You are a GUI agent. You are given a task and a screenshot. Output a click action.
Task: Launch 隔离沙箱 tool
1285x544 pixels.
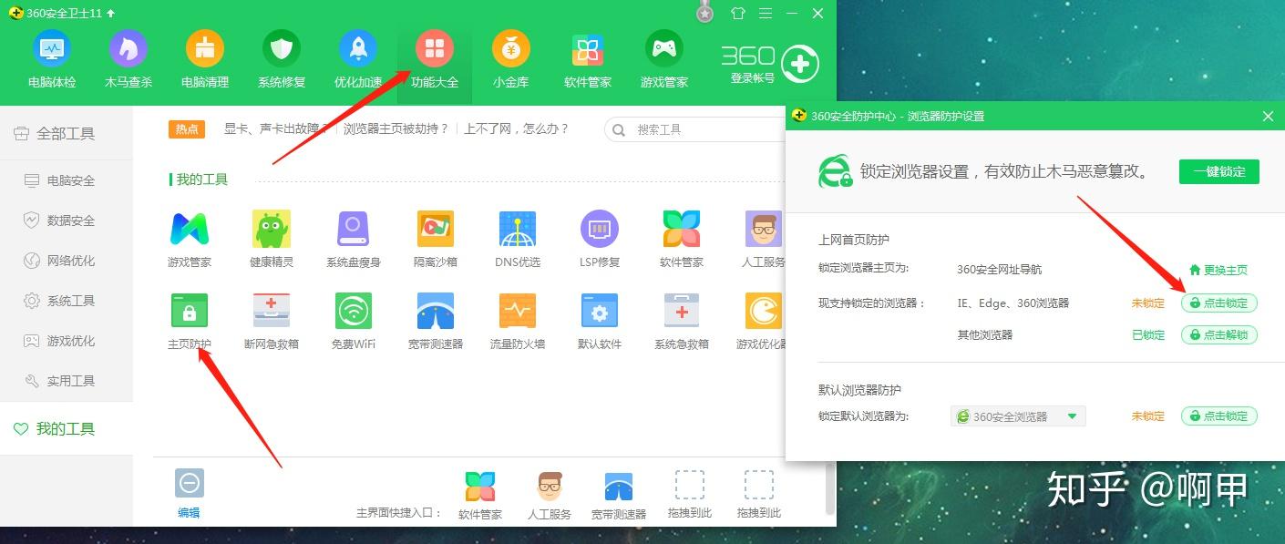[x=436, y=241]
